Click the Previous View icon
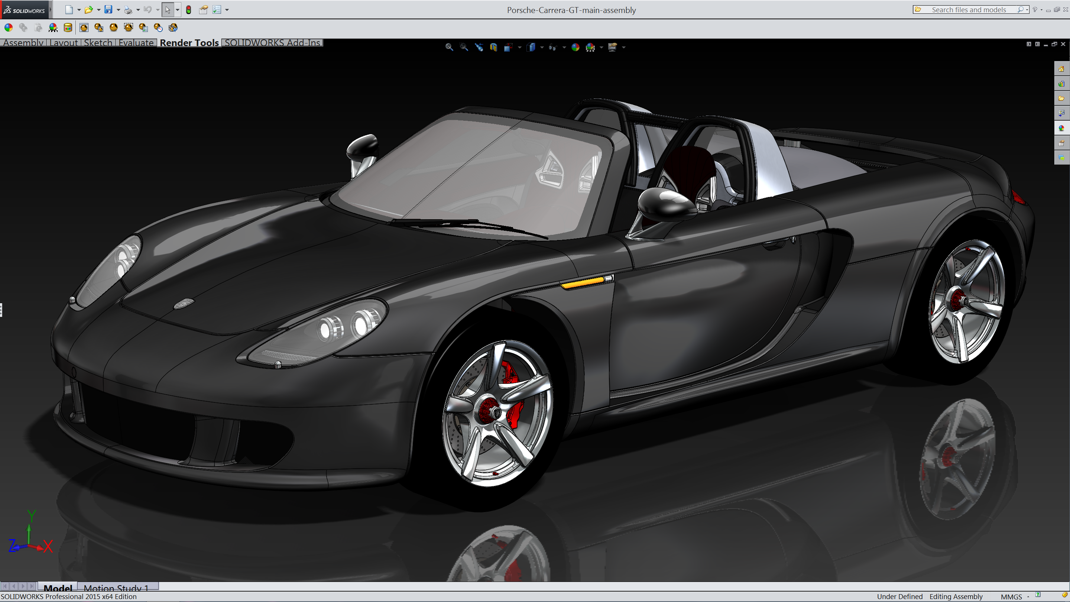 pos(479,47)
